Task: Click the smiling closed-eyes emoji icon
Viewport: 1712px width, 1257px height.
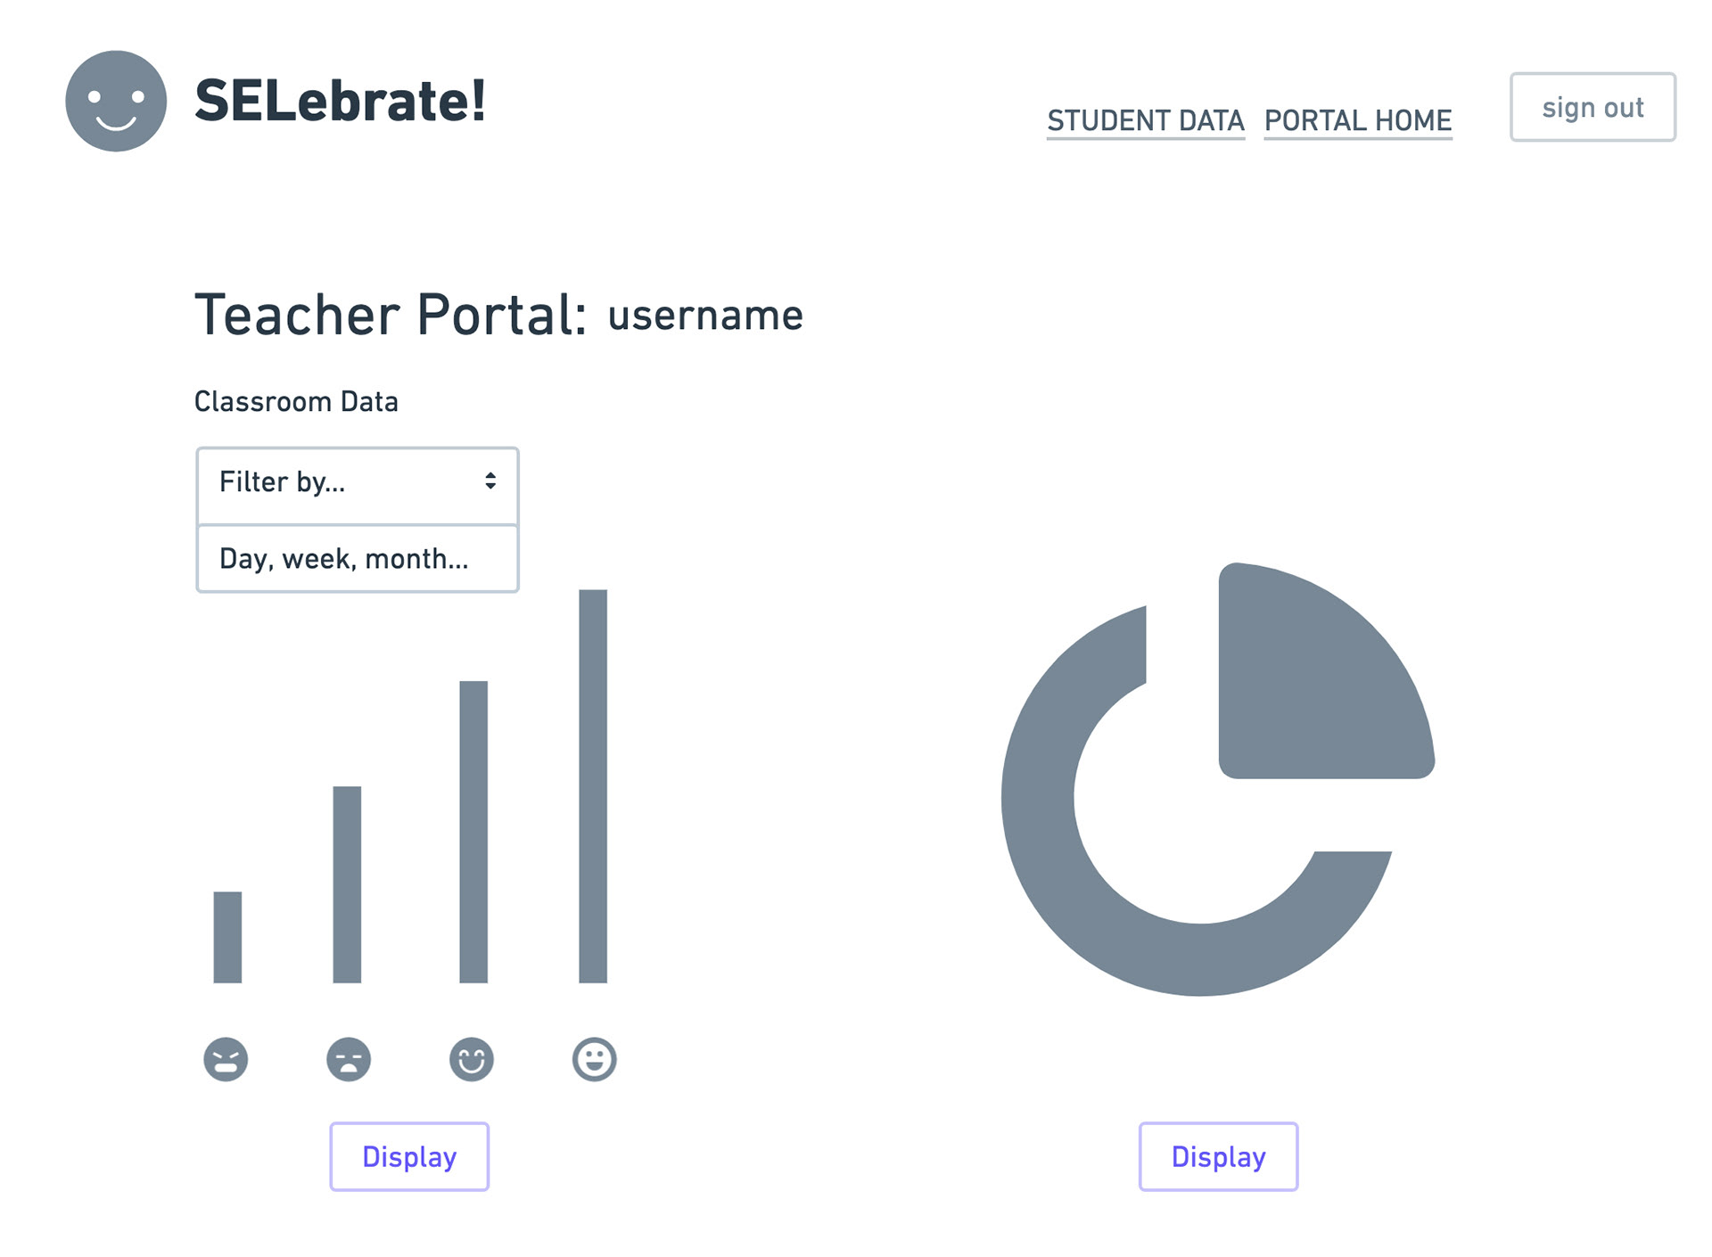Action: click(472, 1059)
